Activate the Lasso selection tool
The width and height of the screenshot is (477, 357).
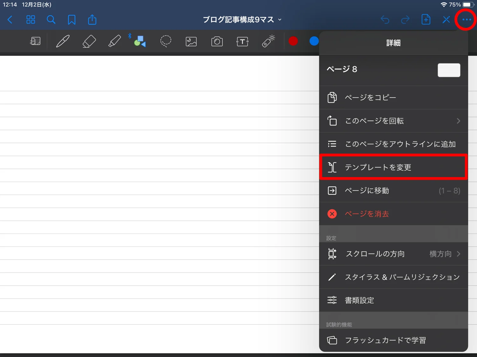pos(165,41)
